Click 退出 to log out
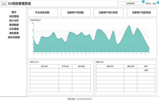 pyautogui.click(x=154, y=4)
